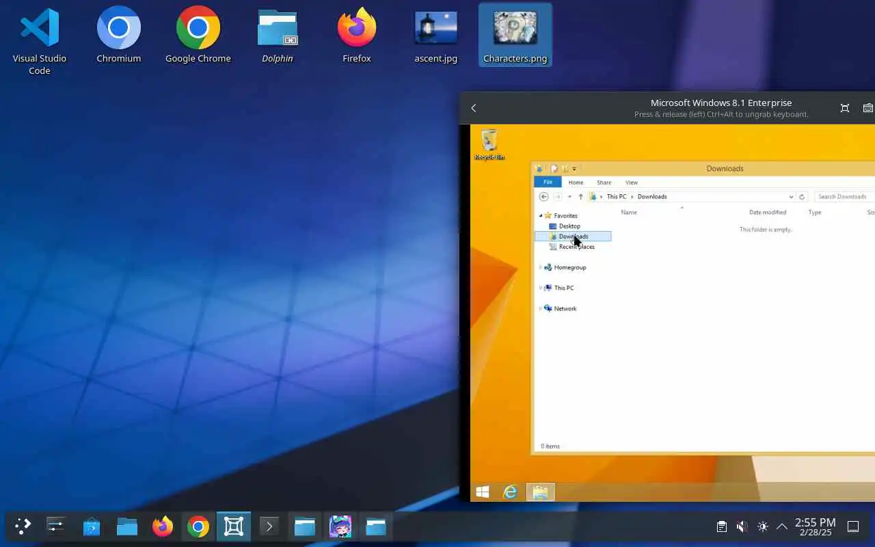Sort by the Name column header

pyautogui.click(x=629, y=212)
